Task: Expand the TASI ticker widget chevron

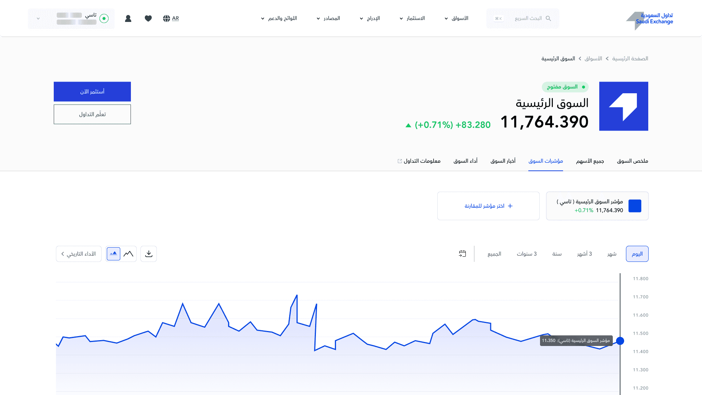Action: tap(38, 18)
